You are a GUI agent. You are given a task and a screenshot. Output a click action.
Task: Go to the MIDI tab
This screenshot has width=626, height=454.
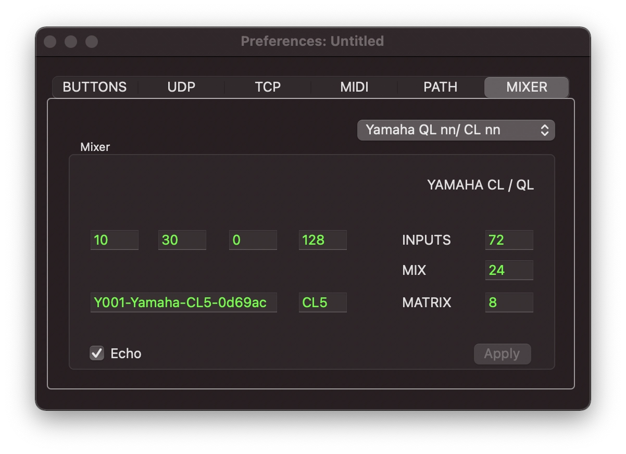[x=354, y=87]
